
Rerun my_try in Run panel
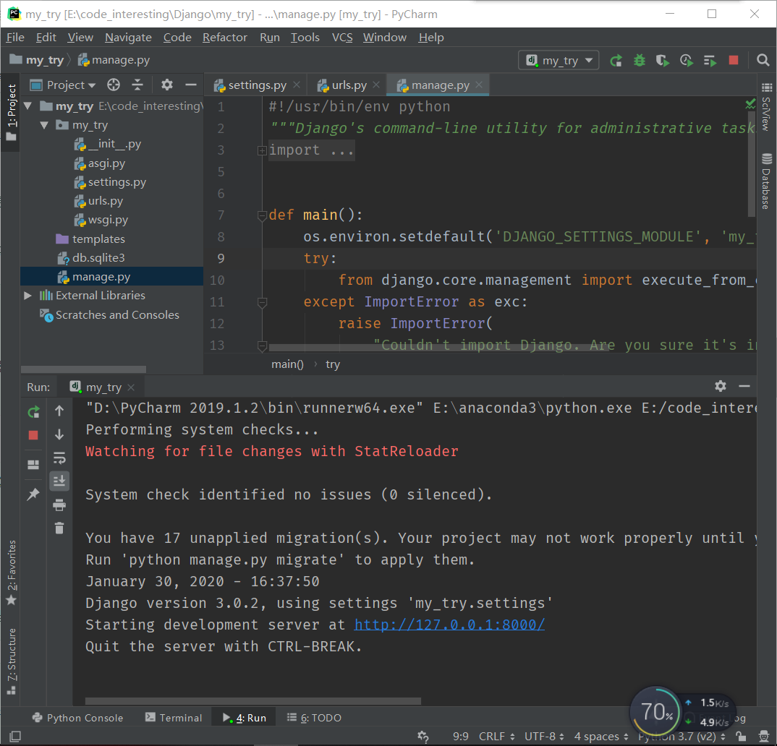tap(34, 412)
